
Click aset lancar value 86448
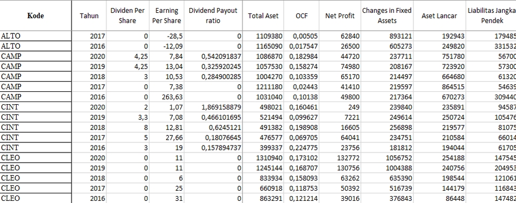click(x=439, y=198)
